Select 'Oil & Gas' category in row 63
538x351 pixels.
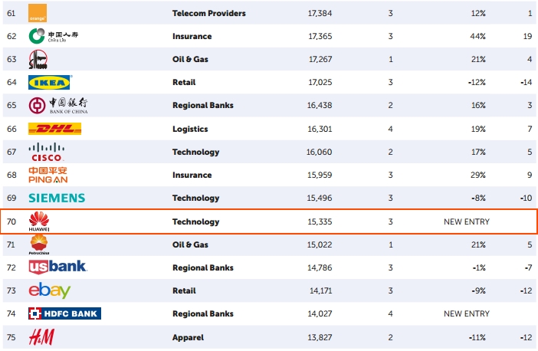190,59
